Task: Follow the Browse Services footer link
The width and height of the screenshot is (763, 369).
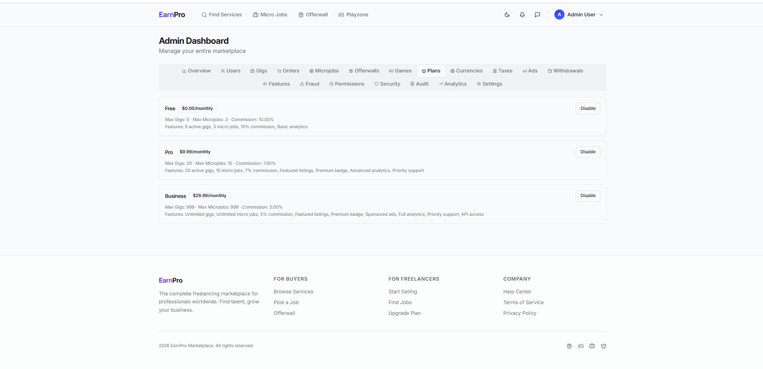Action: tap(293, 292)
